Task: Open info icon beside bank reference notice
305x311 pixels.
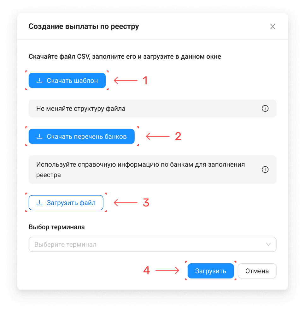Action: pos(265,170)
